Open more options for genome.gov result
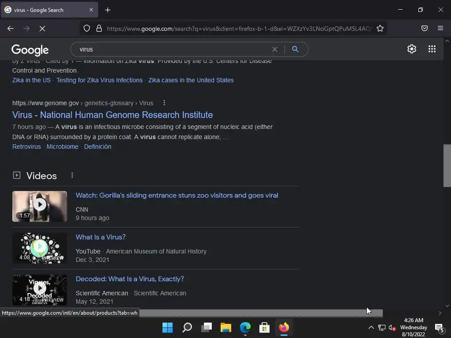The height and width of the screenshot is (338, 451). click(x=164, y=103)
